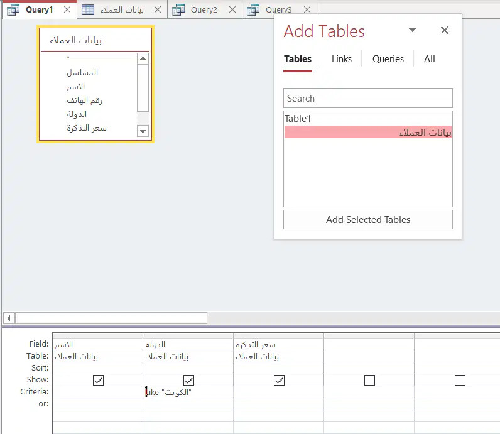Select المسلسل field in field list
The width and height of the screenshot is (500, 434).
pos(82,73)
